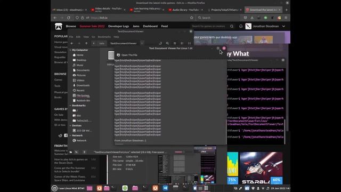Collapse Network section header
This screenshot has height=192, width=341.
pos(70,135)
